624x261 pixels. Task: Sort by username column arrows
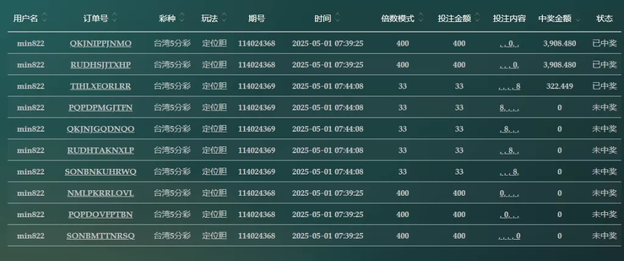[x=44, y=19]
